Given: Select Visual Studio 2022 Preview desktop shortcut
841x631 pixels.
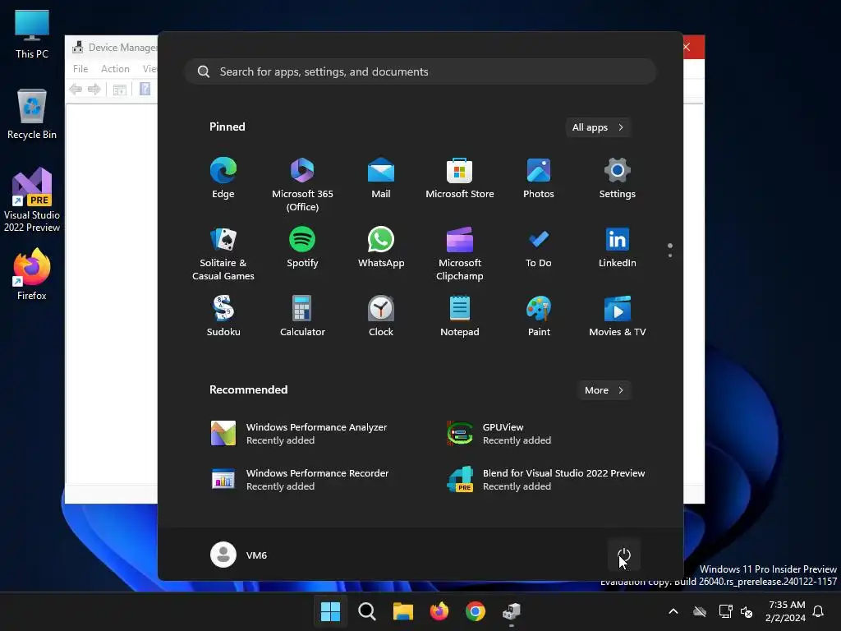Looking at the screenshot, I should point(32,200).
